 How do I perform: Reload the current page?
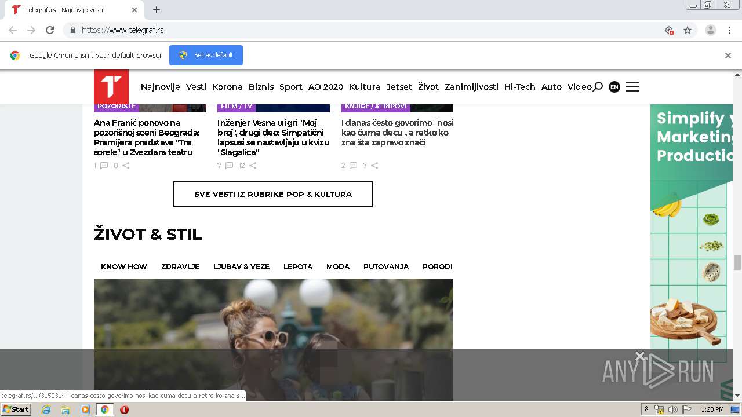50,30
